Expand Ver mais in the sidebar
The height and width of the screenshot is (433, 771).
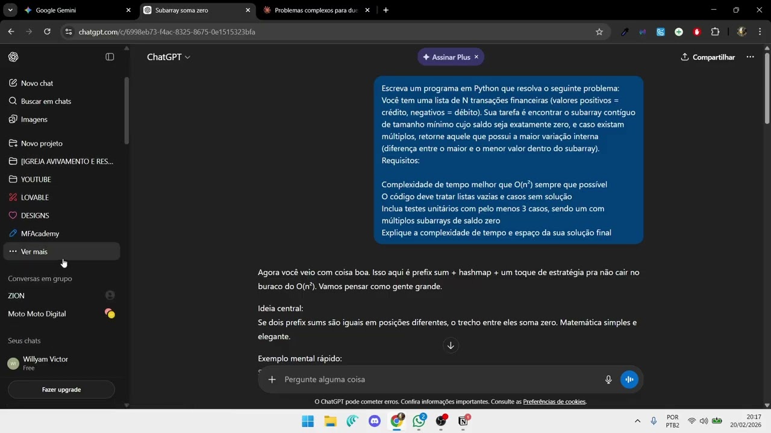coord(61,251)
